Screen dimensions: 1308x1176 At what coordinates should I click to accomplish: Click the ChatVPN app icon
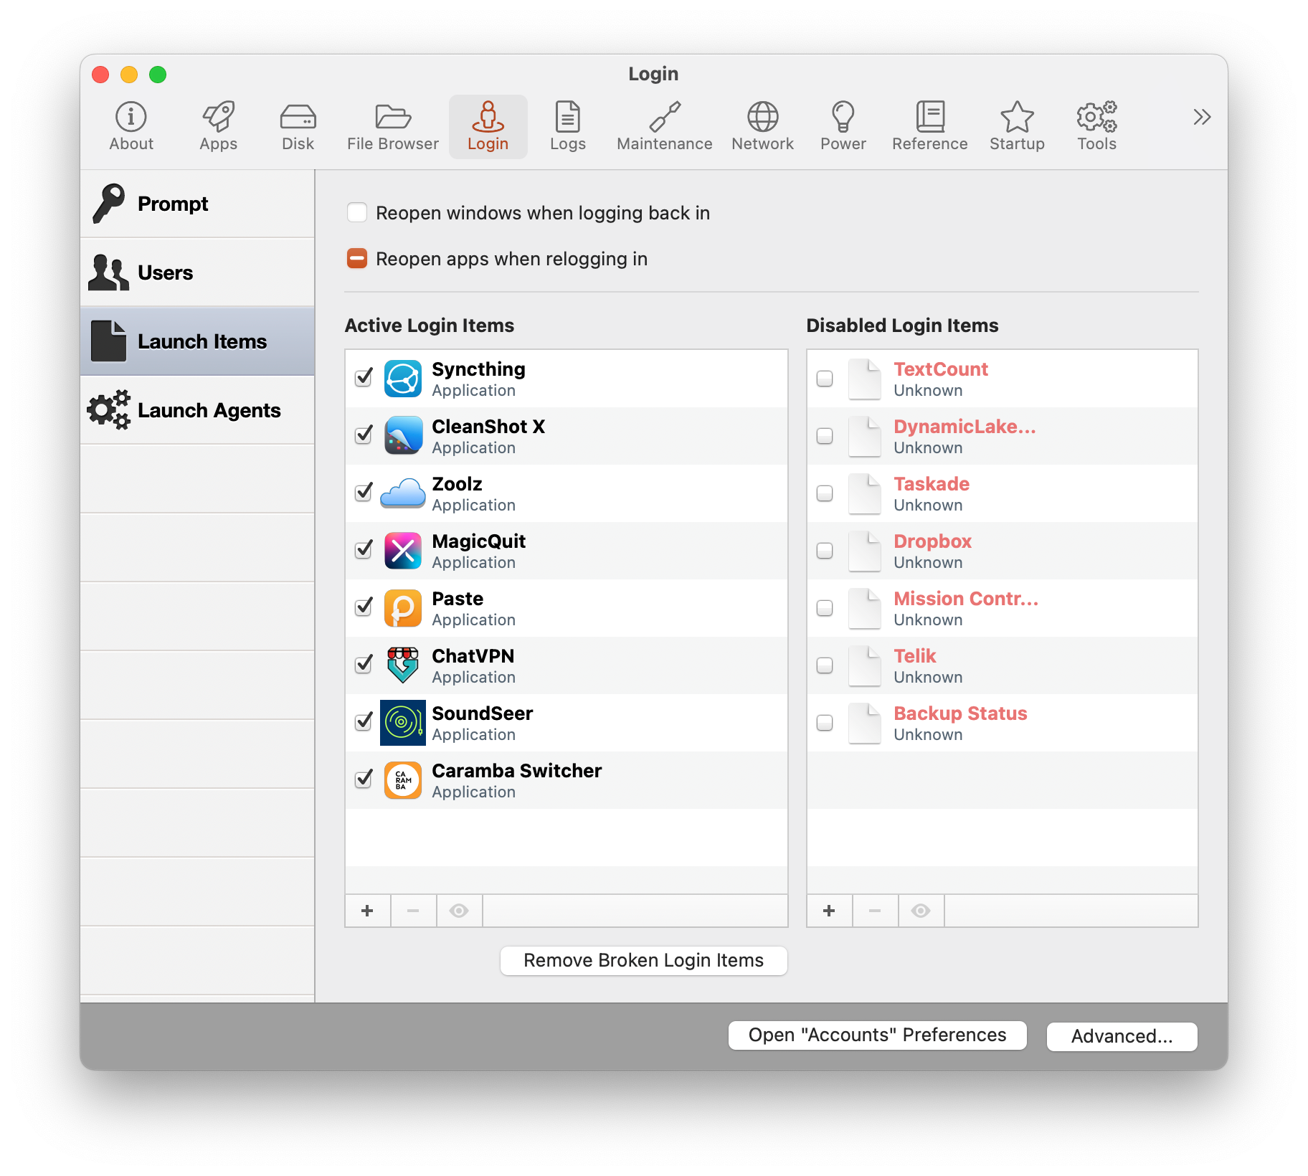[x=403, y=665]
